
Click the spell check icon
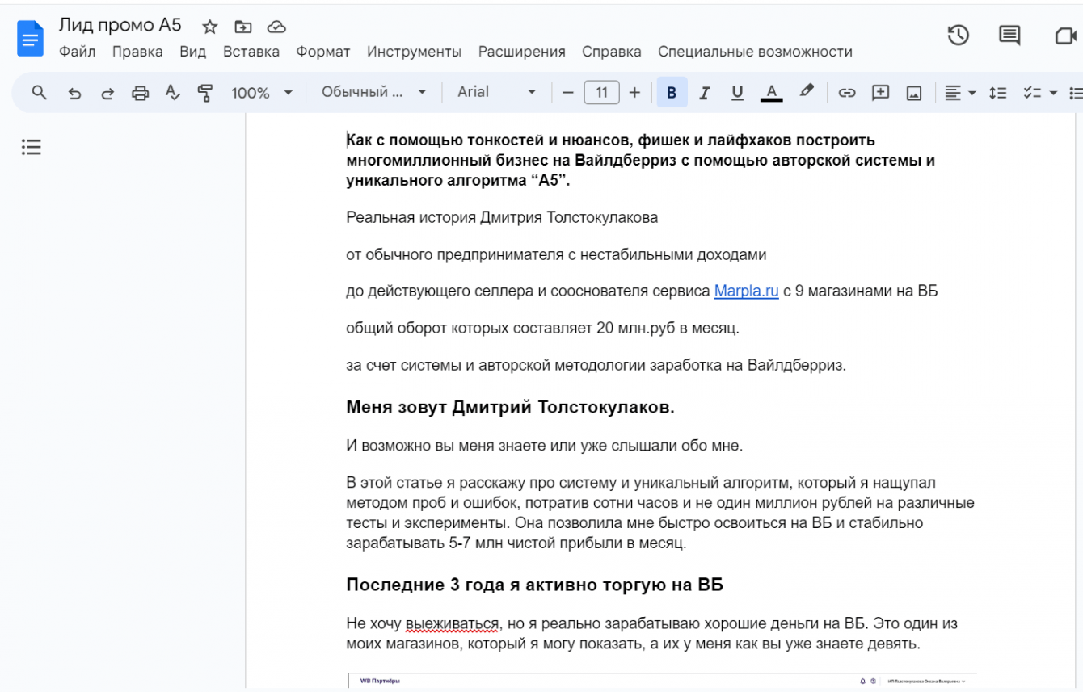point(172,93)
